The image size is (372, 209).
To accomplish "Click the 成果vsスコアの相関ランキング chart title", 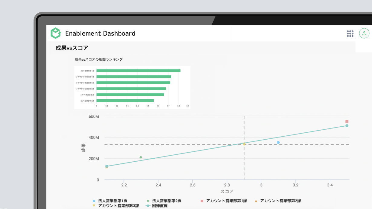I will coord(99,59).
